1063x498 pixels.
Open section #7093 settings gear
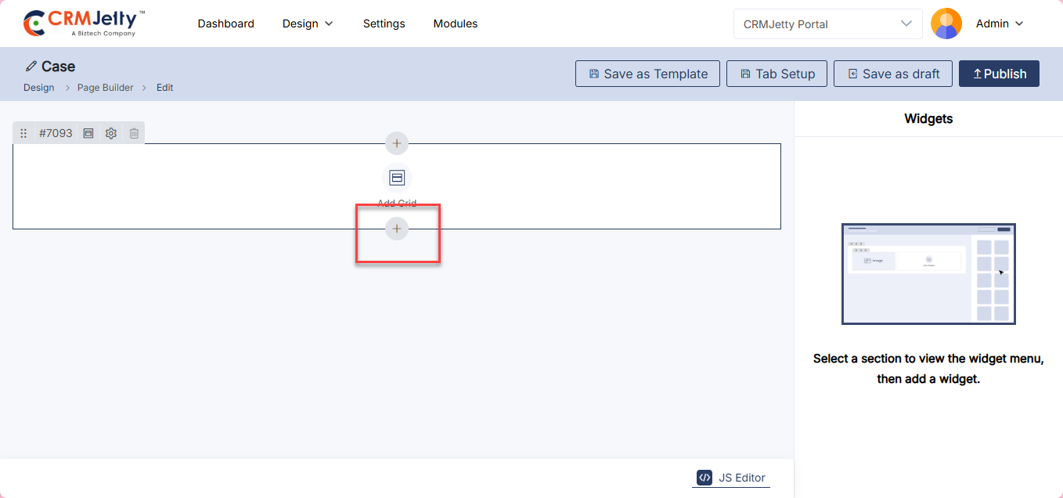click(111, 134)
